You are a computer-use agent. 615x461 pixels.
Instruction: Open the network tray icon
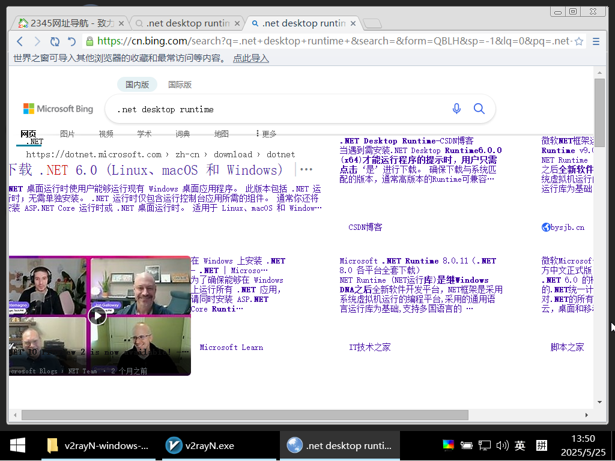point(485,445)
